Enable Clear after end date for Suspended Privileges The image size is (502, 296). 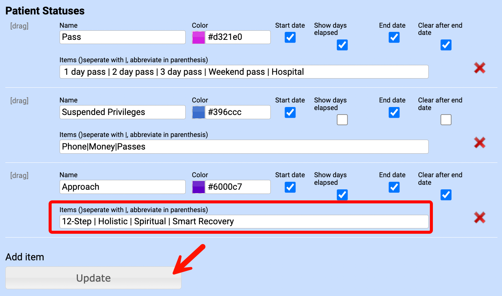[446, 120]
